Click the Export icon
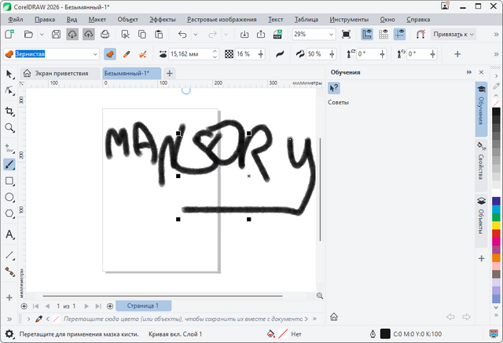The height and width of the screenshot is (343, 503). (x=261, y=35)
